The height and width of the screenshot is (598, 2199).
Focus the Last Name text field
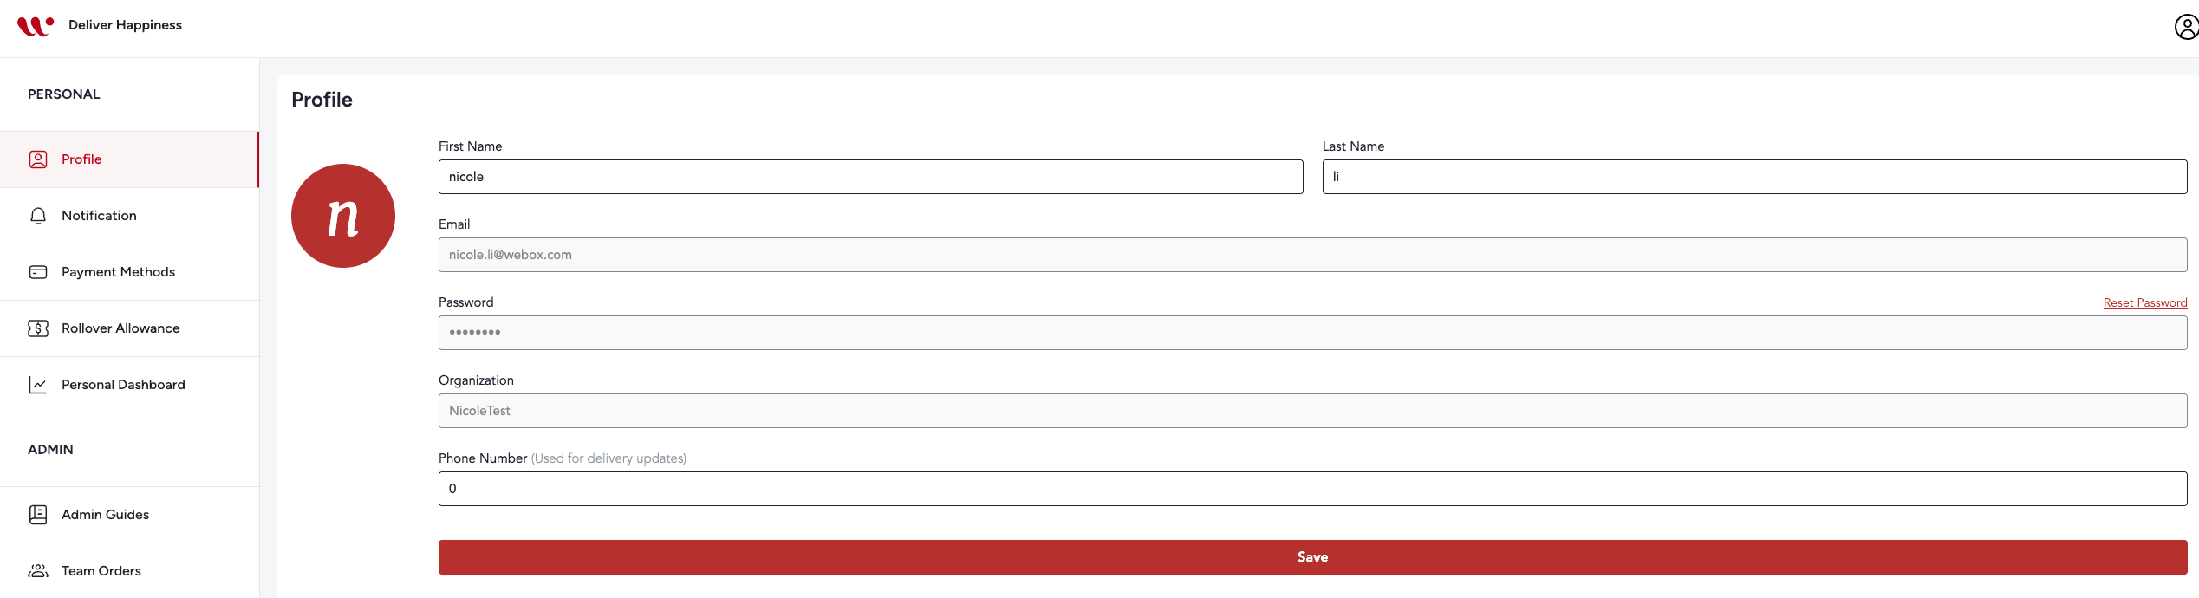1754,177
